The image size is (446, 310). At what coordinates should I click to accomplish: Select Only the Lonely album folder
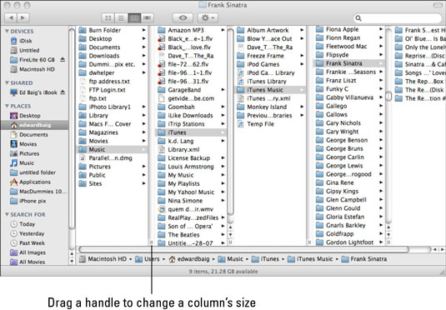tap(420, 47)
